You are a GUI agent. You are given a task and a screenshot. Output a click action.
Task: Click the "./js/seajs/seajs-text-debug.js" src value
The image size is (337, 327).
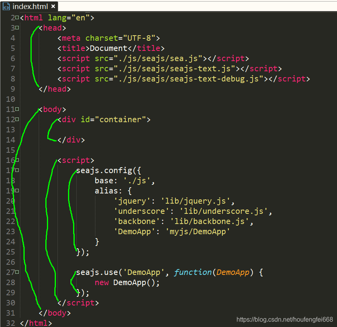[189, 79]
